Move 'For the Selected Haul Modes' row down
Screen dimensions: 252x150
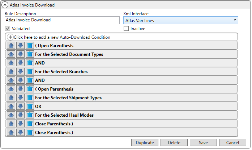click(x=20, y=115)
